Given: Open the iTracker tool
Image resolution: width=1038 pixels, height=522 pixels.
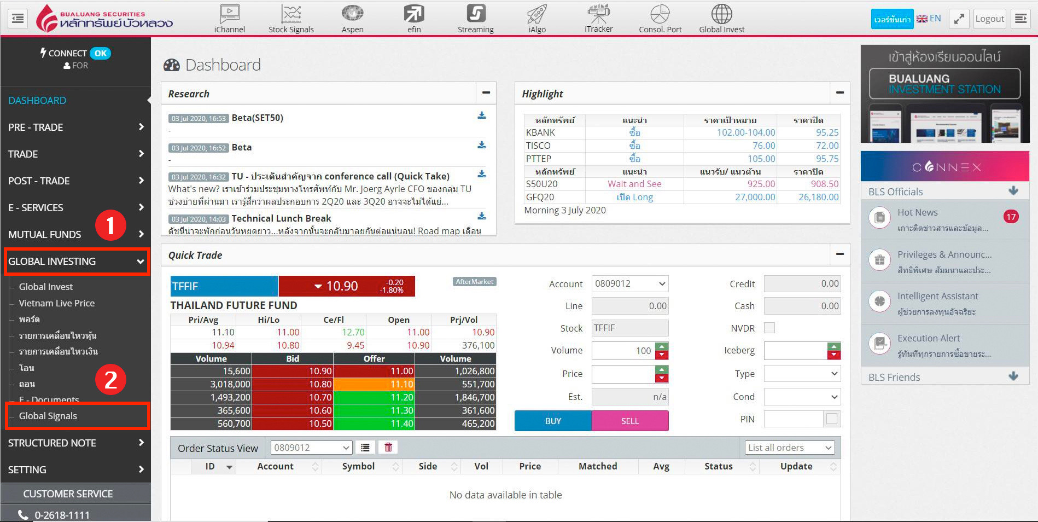Looking at the screenshot, I should pyautogui.click(x=599, y=18).
